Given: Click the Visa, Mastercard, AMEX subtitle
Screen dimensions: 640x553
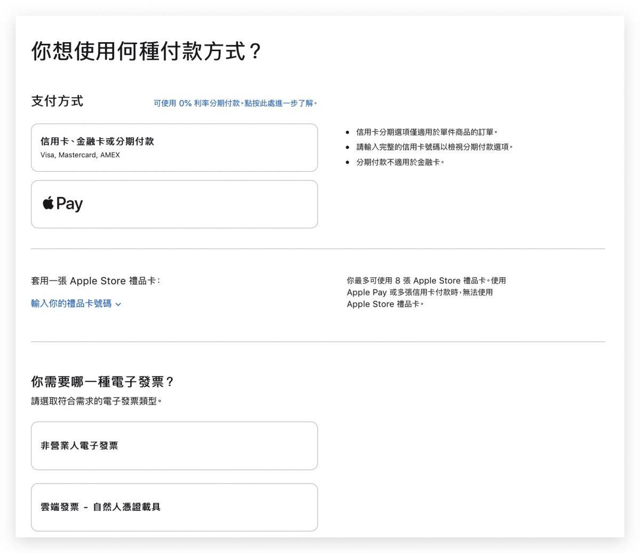Looking at the screenshot, I should click(x=80, y=155).
